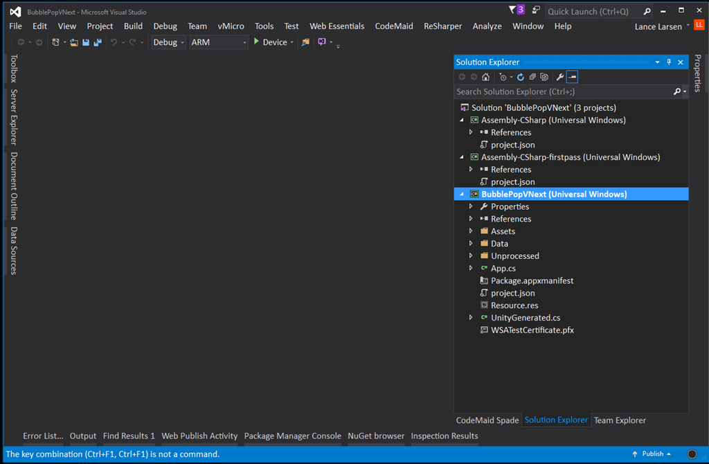Open the File menu
The image size is (709, 464).
15,26
